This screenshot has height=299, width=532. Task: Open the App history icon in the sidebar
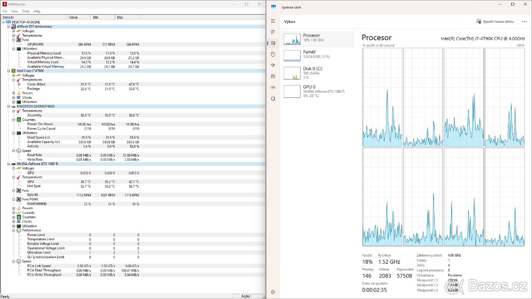coord(273,54)
